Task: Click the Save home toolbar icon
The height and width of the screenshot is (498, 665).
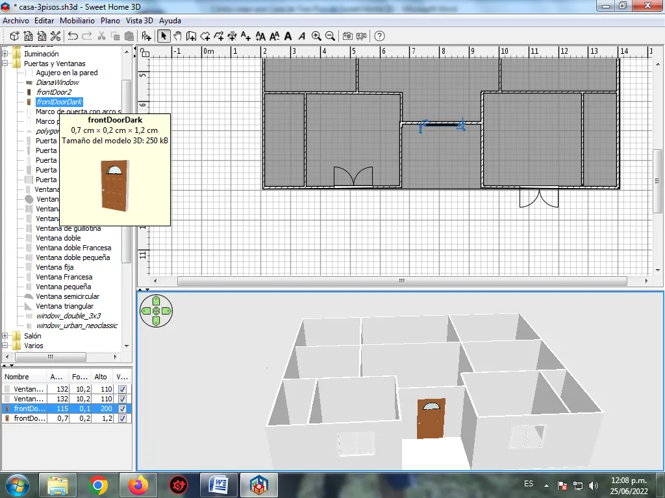Action: click(42, 36)
